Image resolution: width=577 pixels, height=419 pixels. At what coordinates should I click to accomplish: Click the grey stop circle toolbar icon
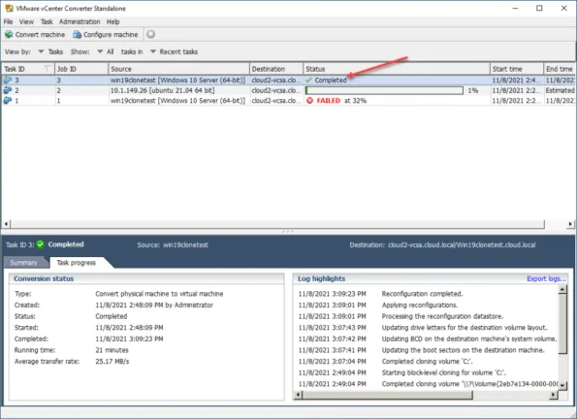click(150, 34)
